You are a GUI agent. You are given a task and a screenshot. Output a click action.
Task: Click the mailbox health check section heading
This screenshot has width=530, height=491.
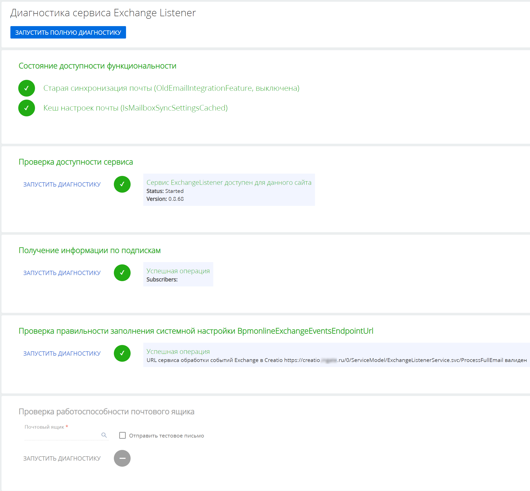click(106, 412)
